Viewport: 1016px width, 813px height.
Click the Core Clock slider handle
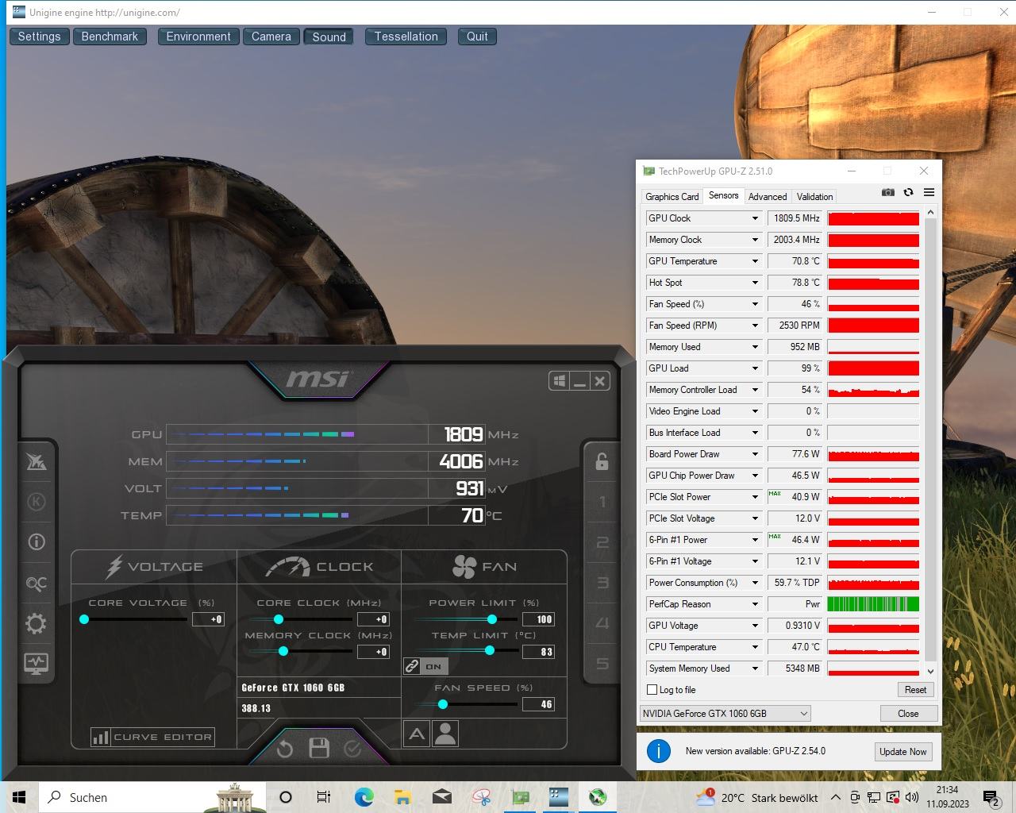click(x=278, y=619)
